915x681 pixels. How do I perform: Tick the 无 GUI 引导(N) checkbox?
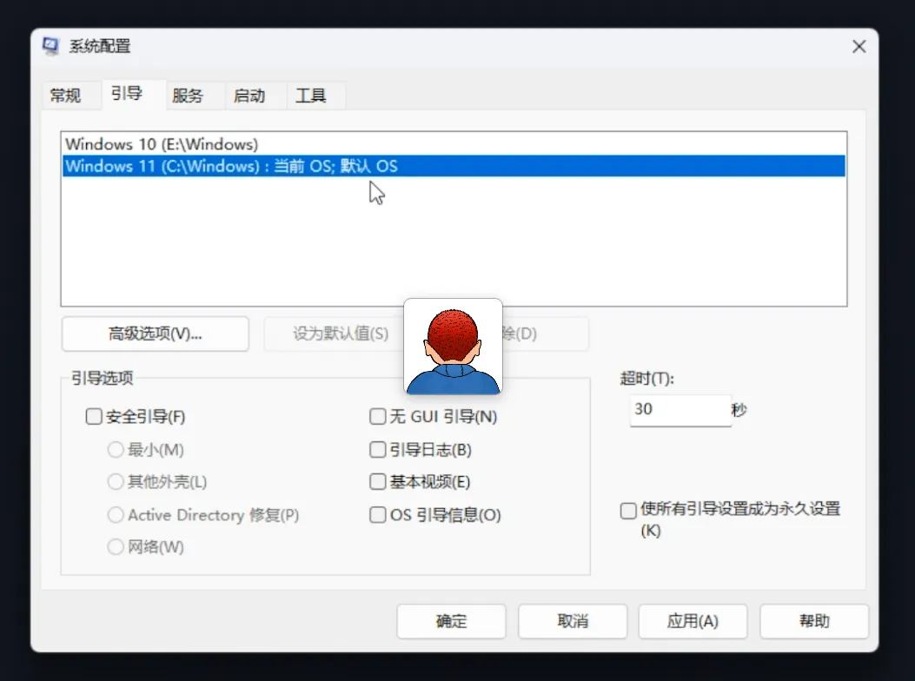coord(377,417)
